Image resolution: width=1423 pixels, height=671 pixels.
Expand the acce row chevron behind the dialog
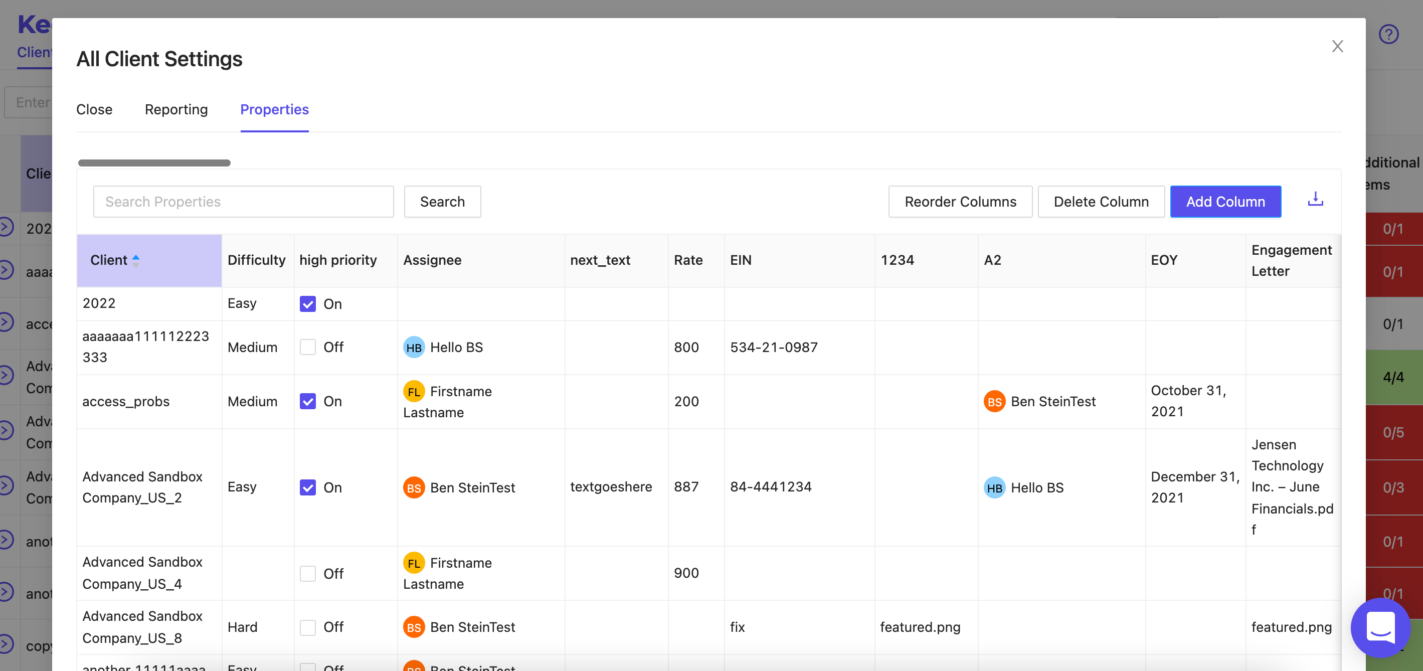pos(6,322)
